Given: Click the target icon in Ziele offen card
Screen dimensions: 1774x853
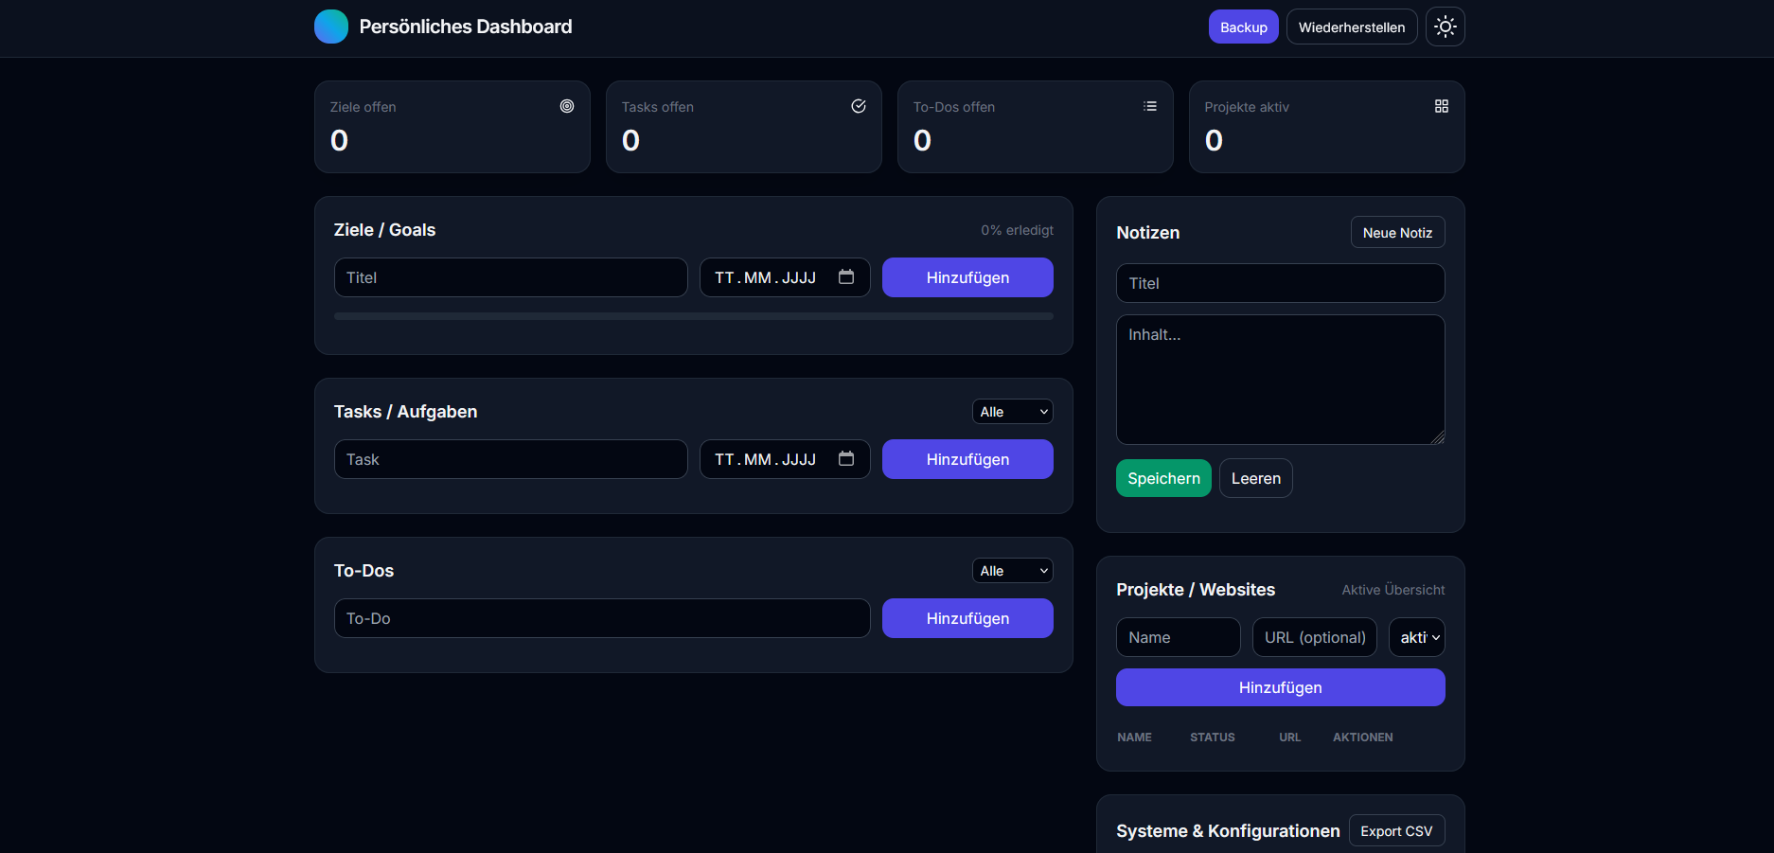Looking at the screenshot, I should (x=566, y=106).
